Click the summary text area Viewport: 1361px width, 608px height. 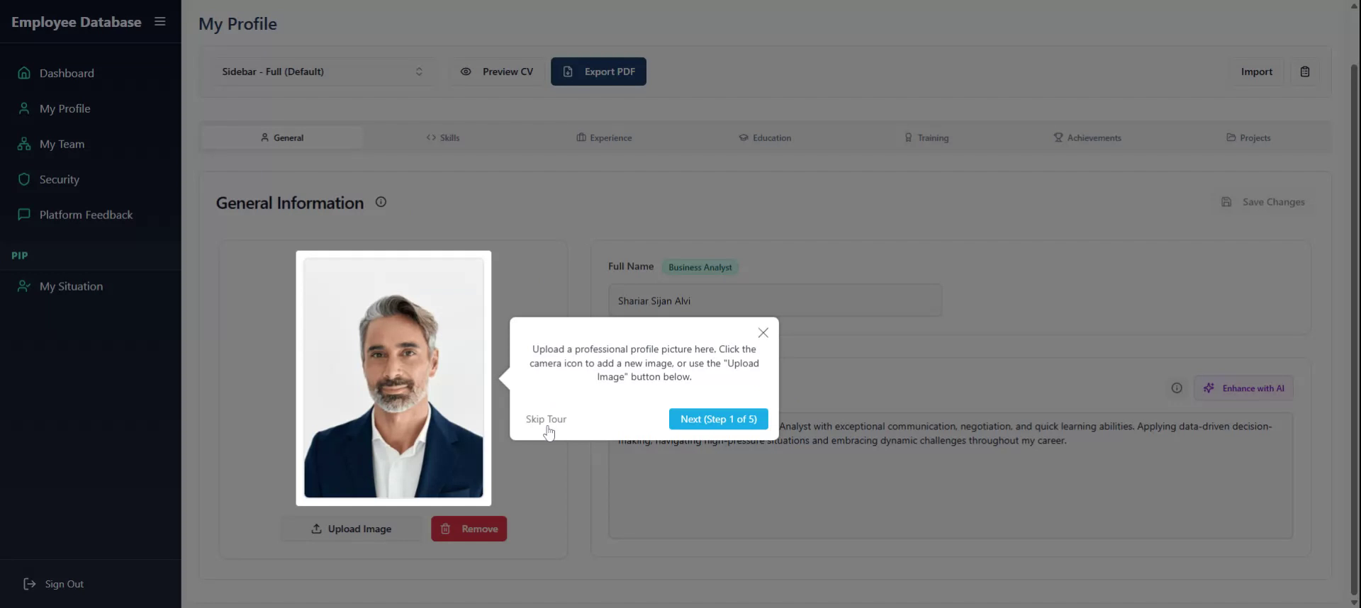(x=951, y=475)
